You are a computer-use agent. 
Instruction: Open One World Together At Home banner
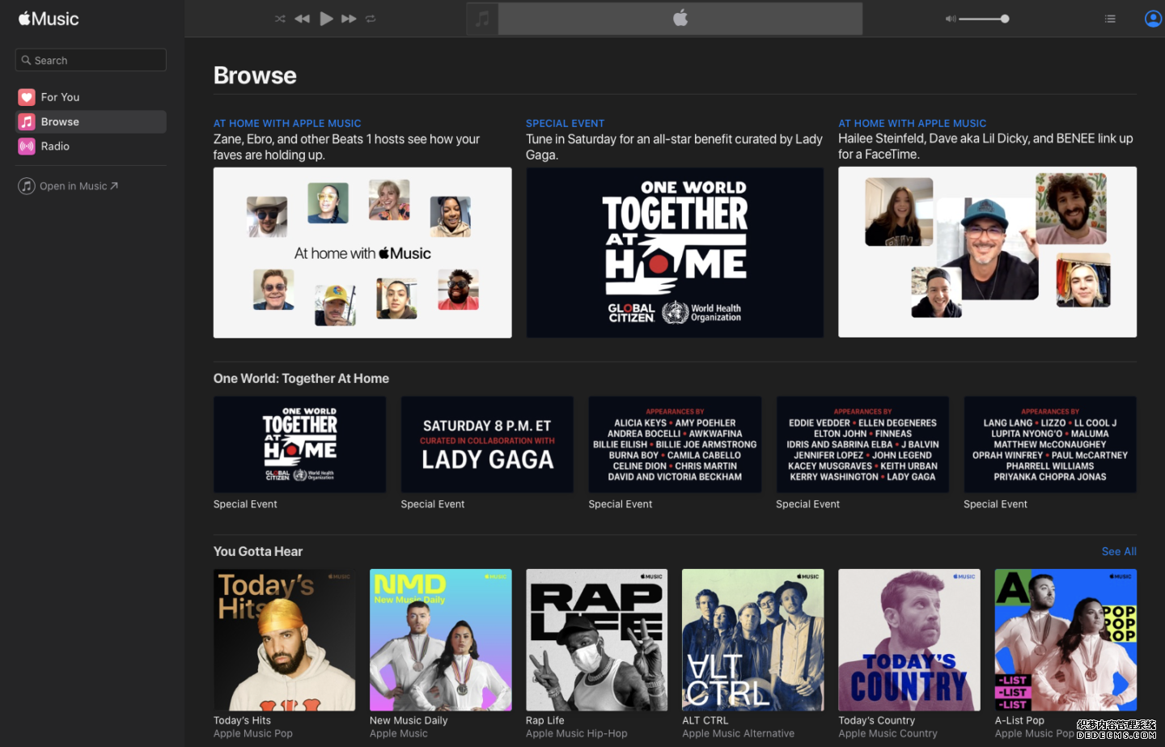(675, 253)
